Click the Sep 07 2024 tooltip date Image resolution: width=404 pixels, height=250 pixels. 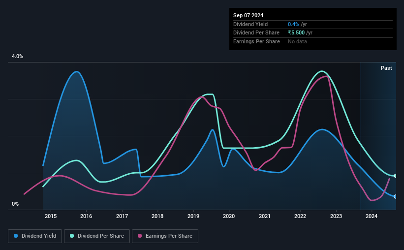click(248, 15)
